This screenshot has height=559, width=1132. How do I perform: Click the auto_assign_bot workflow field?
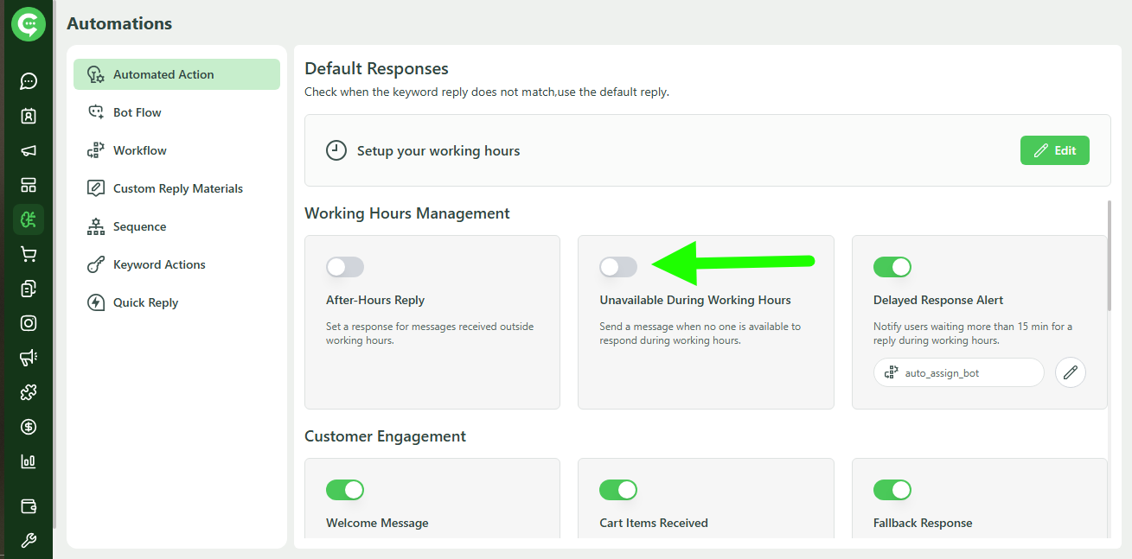coord(958,372)
